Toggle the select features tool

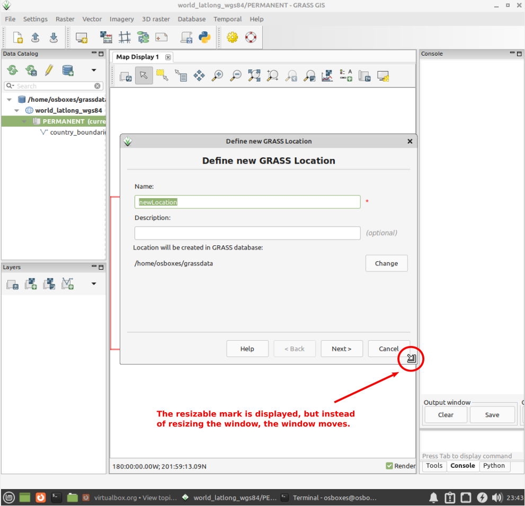click(162, 75)
